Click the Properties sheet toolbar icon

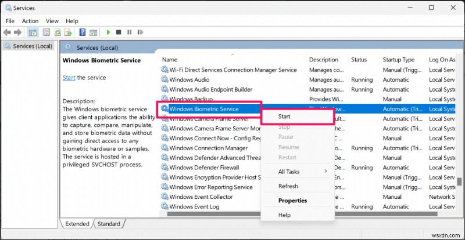[46, 32]
